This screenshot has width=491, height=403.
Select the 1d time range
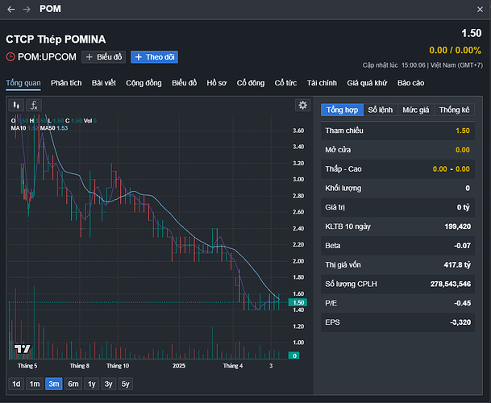pos(16,384)
